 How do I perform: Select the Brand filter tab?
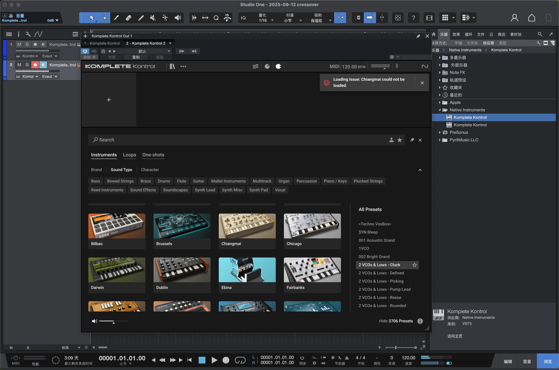pyautogui.click(x=96, y=170)
